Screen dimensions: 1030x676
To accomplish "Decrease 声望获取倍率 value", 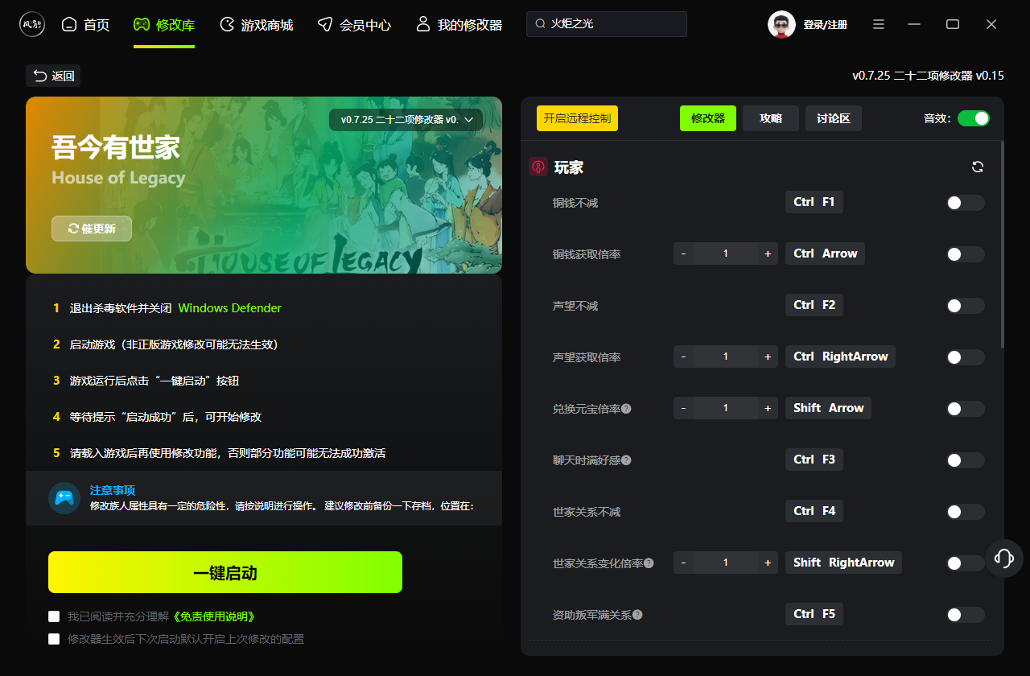I will click(x=684, y=357).
